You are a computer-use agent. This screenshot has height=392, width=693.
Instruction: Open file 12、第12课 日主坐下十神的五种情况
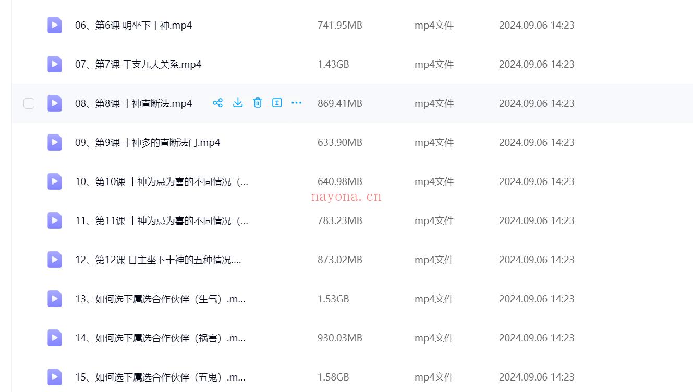tap(158, 260)
